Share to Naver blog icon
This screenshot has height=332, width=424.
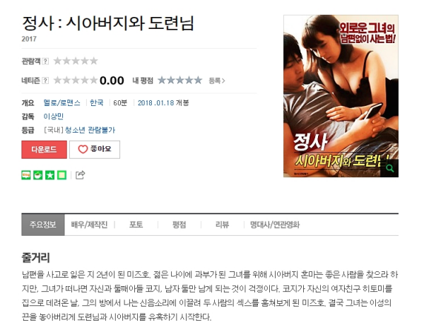pyautogui.click(x=26, y=175)
